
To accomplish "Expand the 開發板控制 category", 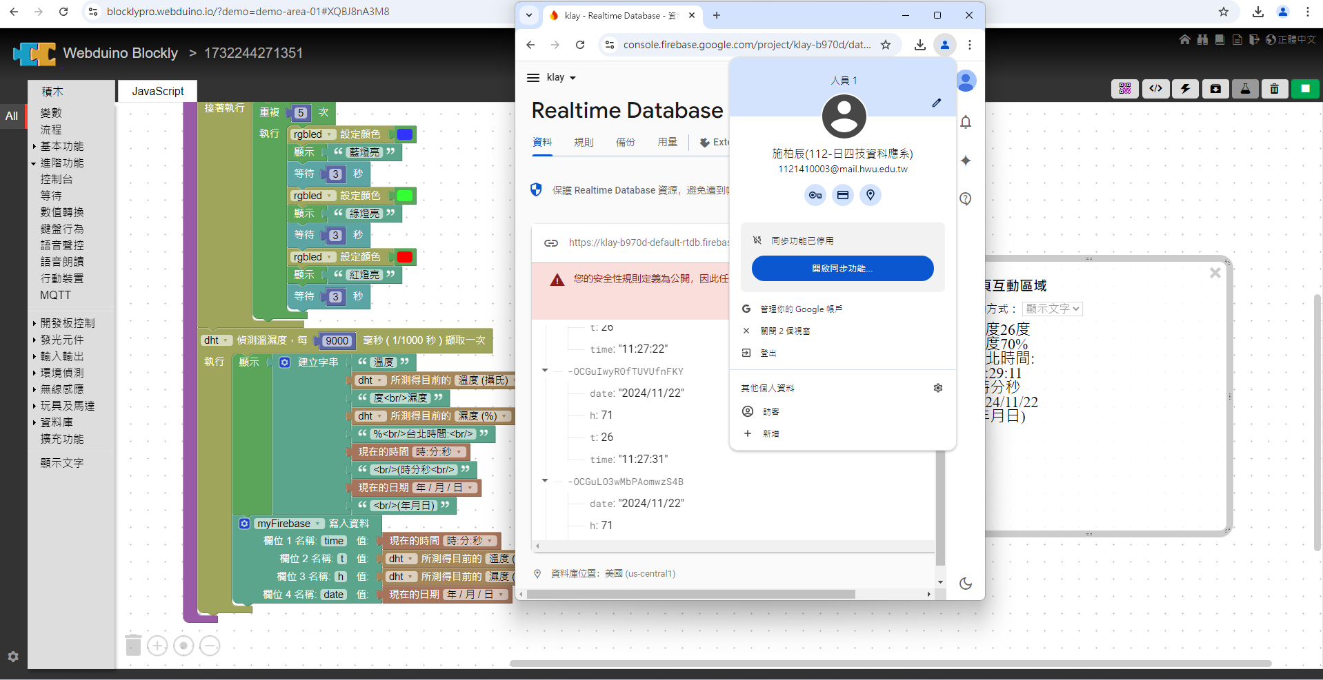I will click(x=67, y=323).
